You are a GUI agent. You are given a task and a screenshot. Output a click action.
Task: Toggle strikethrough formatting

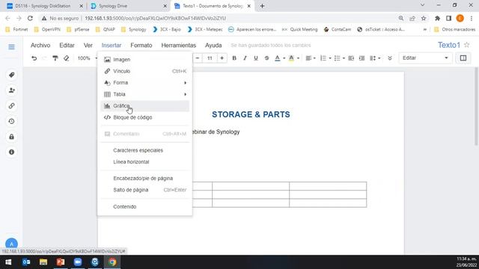pyautogui.click(x=266, y=58)
